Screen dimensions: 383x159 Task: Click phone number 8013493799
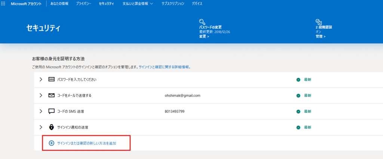coord(175,112)
